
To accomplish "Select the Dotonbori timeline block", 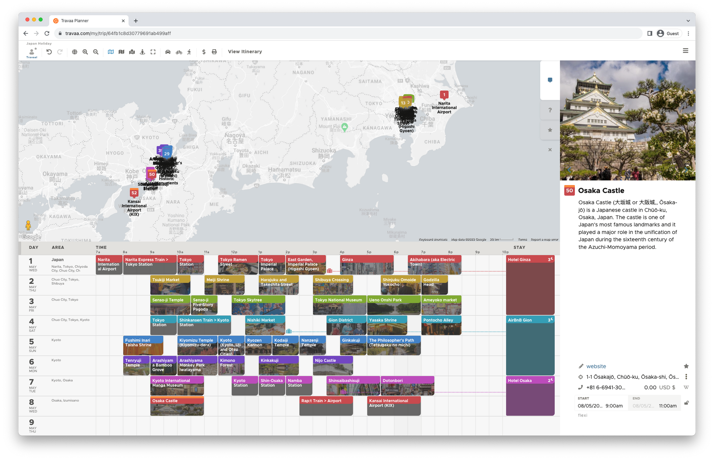I will click(407, 386).
